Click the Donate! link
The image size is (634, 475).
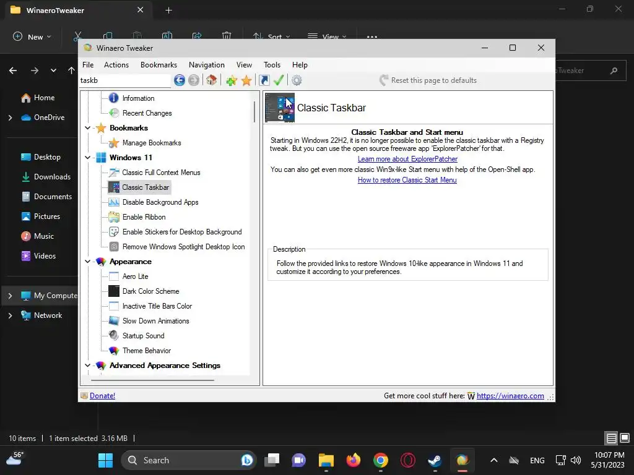(102, 396)
